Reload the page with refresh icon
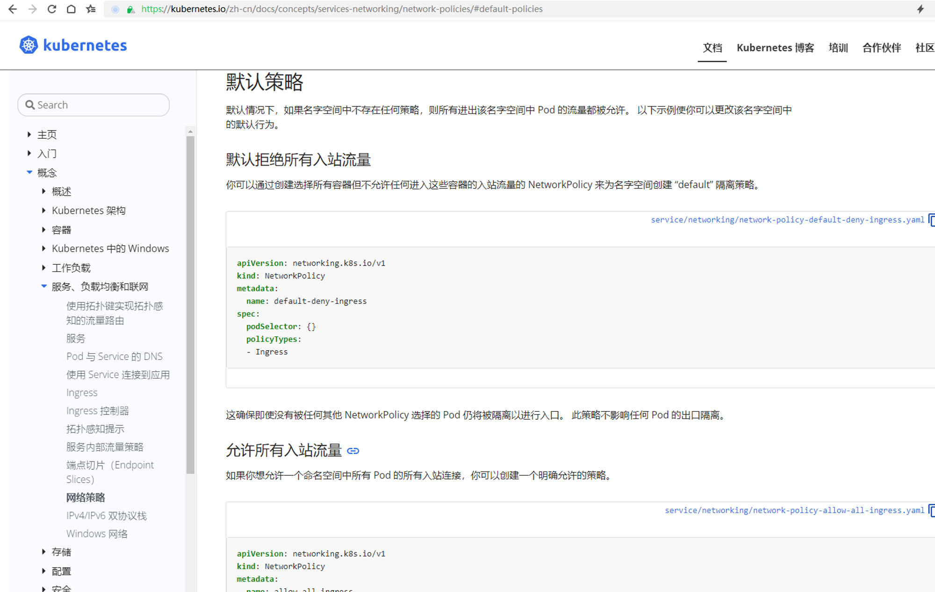 point(52,9)
